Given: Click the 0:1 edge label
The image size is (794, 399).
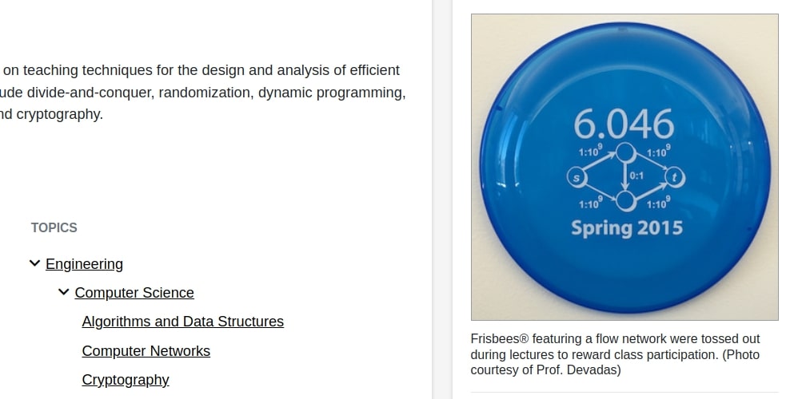Looking at the screenshot, I should pos(636,176).
